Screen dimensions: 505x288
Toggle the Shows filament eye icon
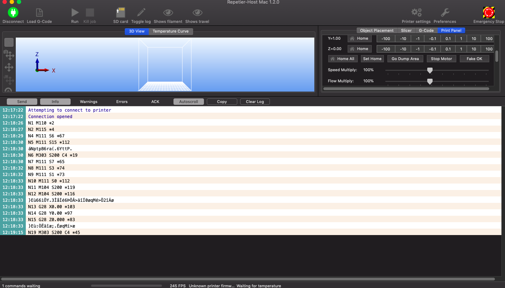(x=168, y=13)
